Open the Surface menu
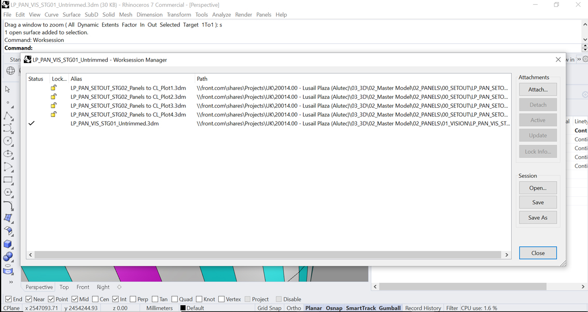The image size is (588, 312). [72, 14]
